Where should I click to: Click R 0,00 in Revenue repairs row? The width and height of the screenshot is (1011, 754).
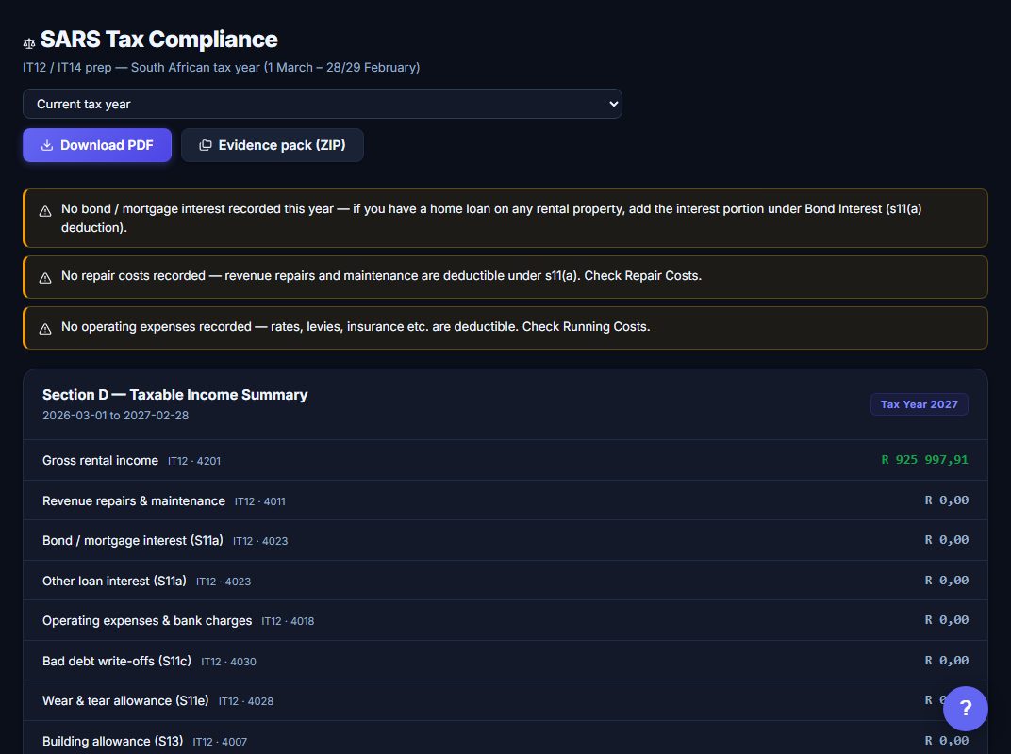click(947, 500)
